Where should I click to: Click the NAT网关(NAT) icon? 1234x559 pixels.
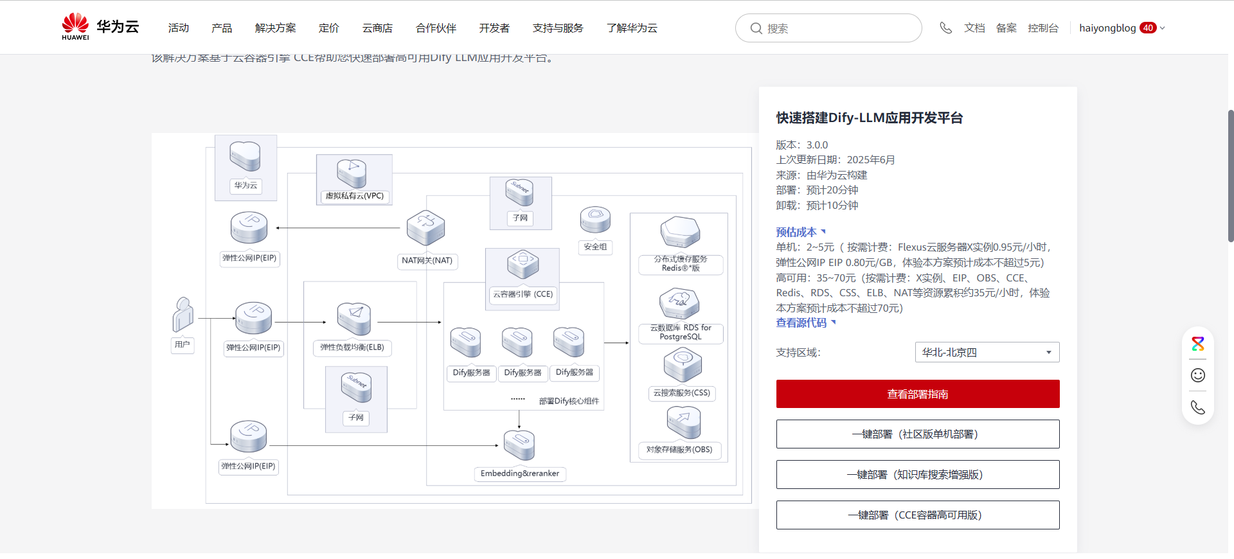pos(425,227)
